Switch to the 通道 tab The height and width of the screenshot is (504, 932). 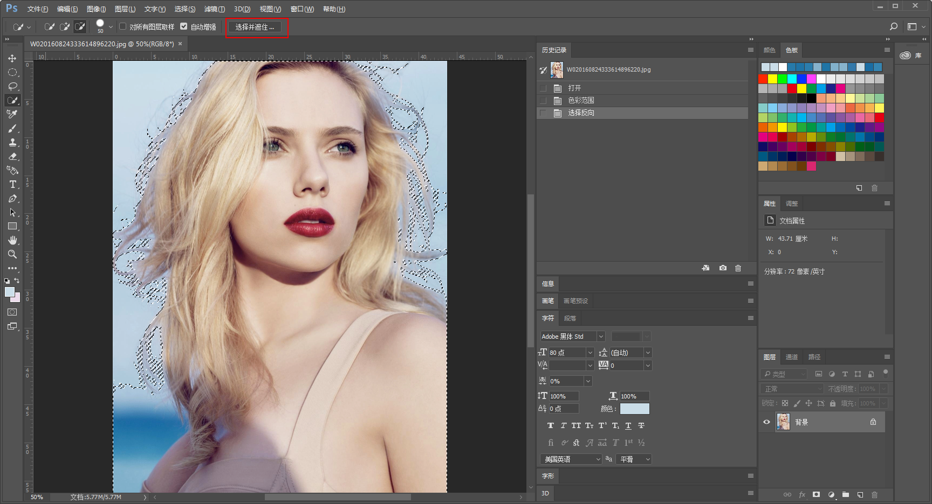[x=791, y=357]
